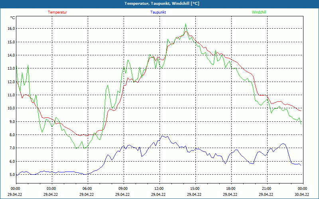Select the 12:00 time marker
This screenshot has width=319, height=199.
click(x=159, y=189)
